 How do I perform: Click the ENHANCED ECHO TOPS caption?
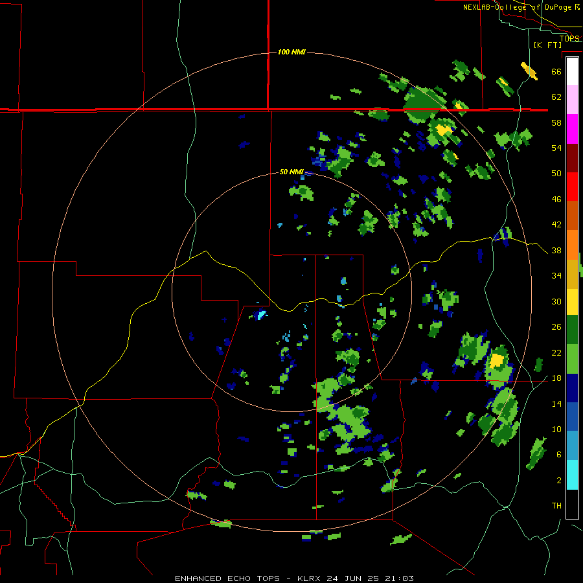(x=227, y=578)
